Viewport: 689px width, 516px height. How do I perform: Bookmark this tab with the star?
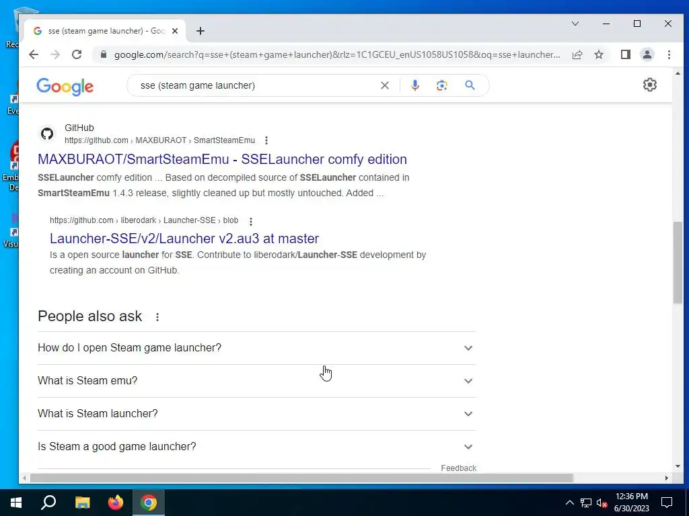[x=599, y=54]
